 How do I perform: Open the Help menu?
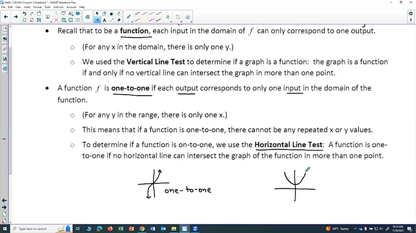(81, 7)
